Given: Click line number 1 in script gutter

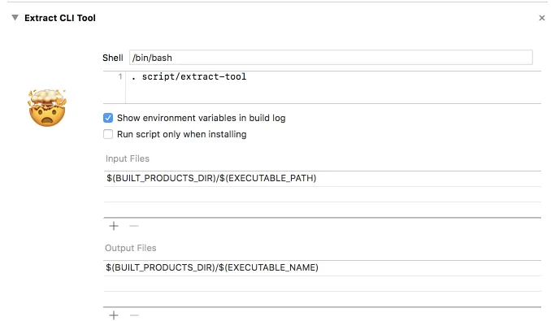Looking at the screenshot, I should tap(120, 76).
